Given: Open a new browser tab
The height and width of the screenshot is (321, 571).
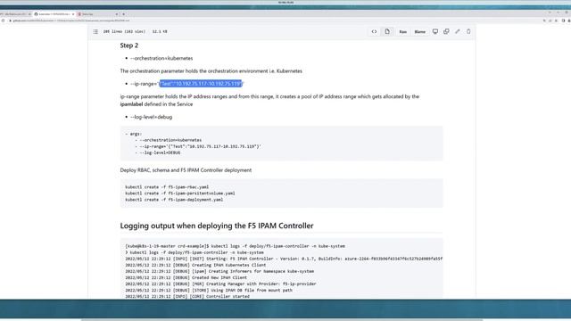Looking at the screenshot, I should coord(124,14).
